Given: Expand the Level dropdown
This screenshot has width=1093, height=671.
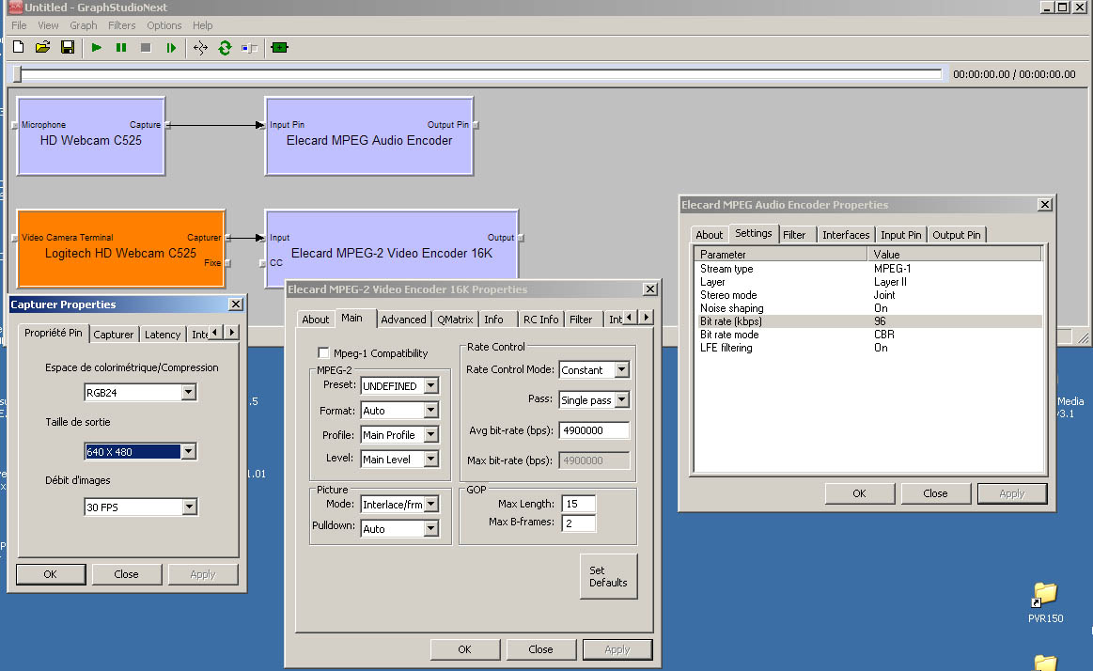Looking at the screenshot, I should [431, 460].
